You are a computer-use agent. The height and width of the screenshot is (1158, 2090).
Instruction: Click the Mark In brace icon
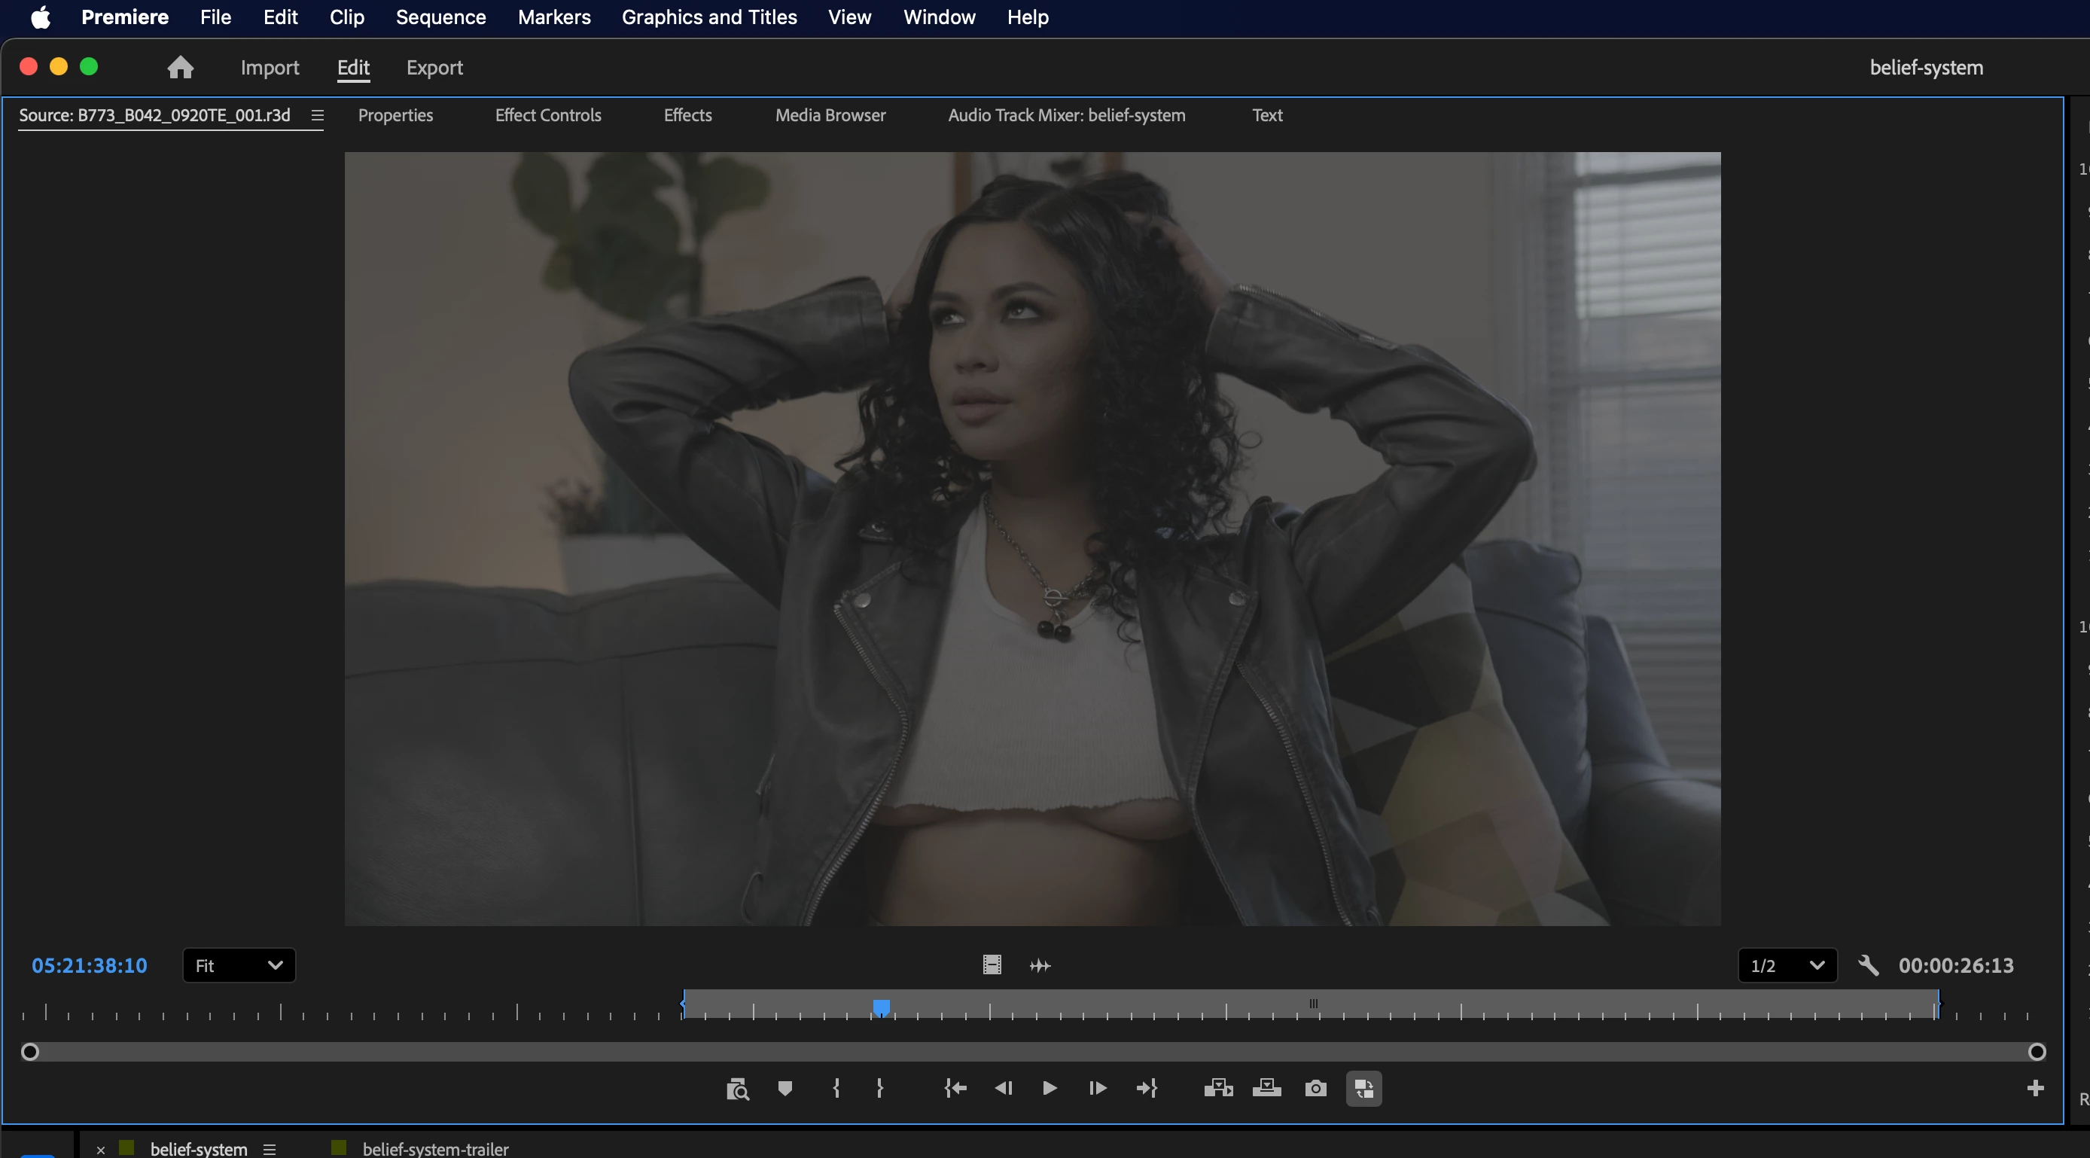(836, 1088)
